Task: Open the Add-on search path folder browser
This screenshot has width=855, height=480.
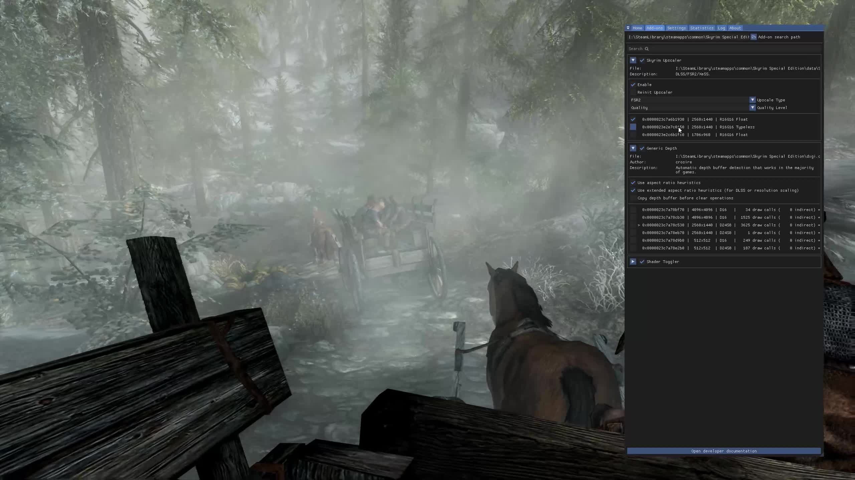Action: (753, 37)
